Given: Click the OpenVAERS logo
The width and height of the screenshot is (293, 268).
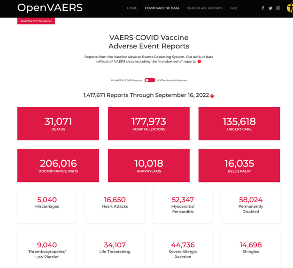Looking at the screenshot, I should (x=50, y=8).
